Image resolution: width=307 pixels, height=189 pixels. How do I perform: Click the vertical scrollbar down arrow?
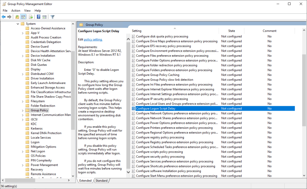point(304,176)
